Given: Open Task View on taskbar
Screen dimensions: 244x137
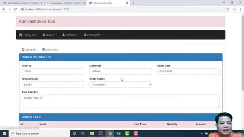Looking at the screenshot, I should pyautogui.click(x=83, y=134).
